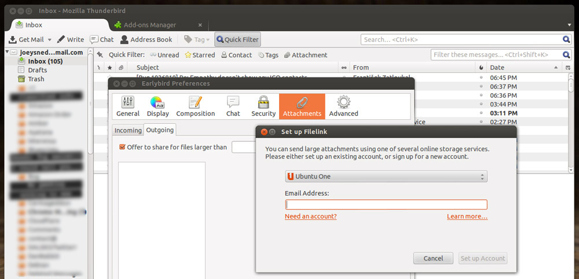Sort messages by Date column
This screenshot has width=579, height=279.
[524, 68]
